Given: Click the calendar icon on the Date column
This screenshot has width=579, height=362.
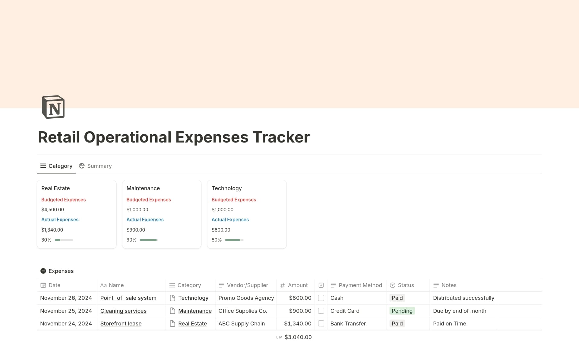Looking at the screenshot, I should (43, 285).
